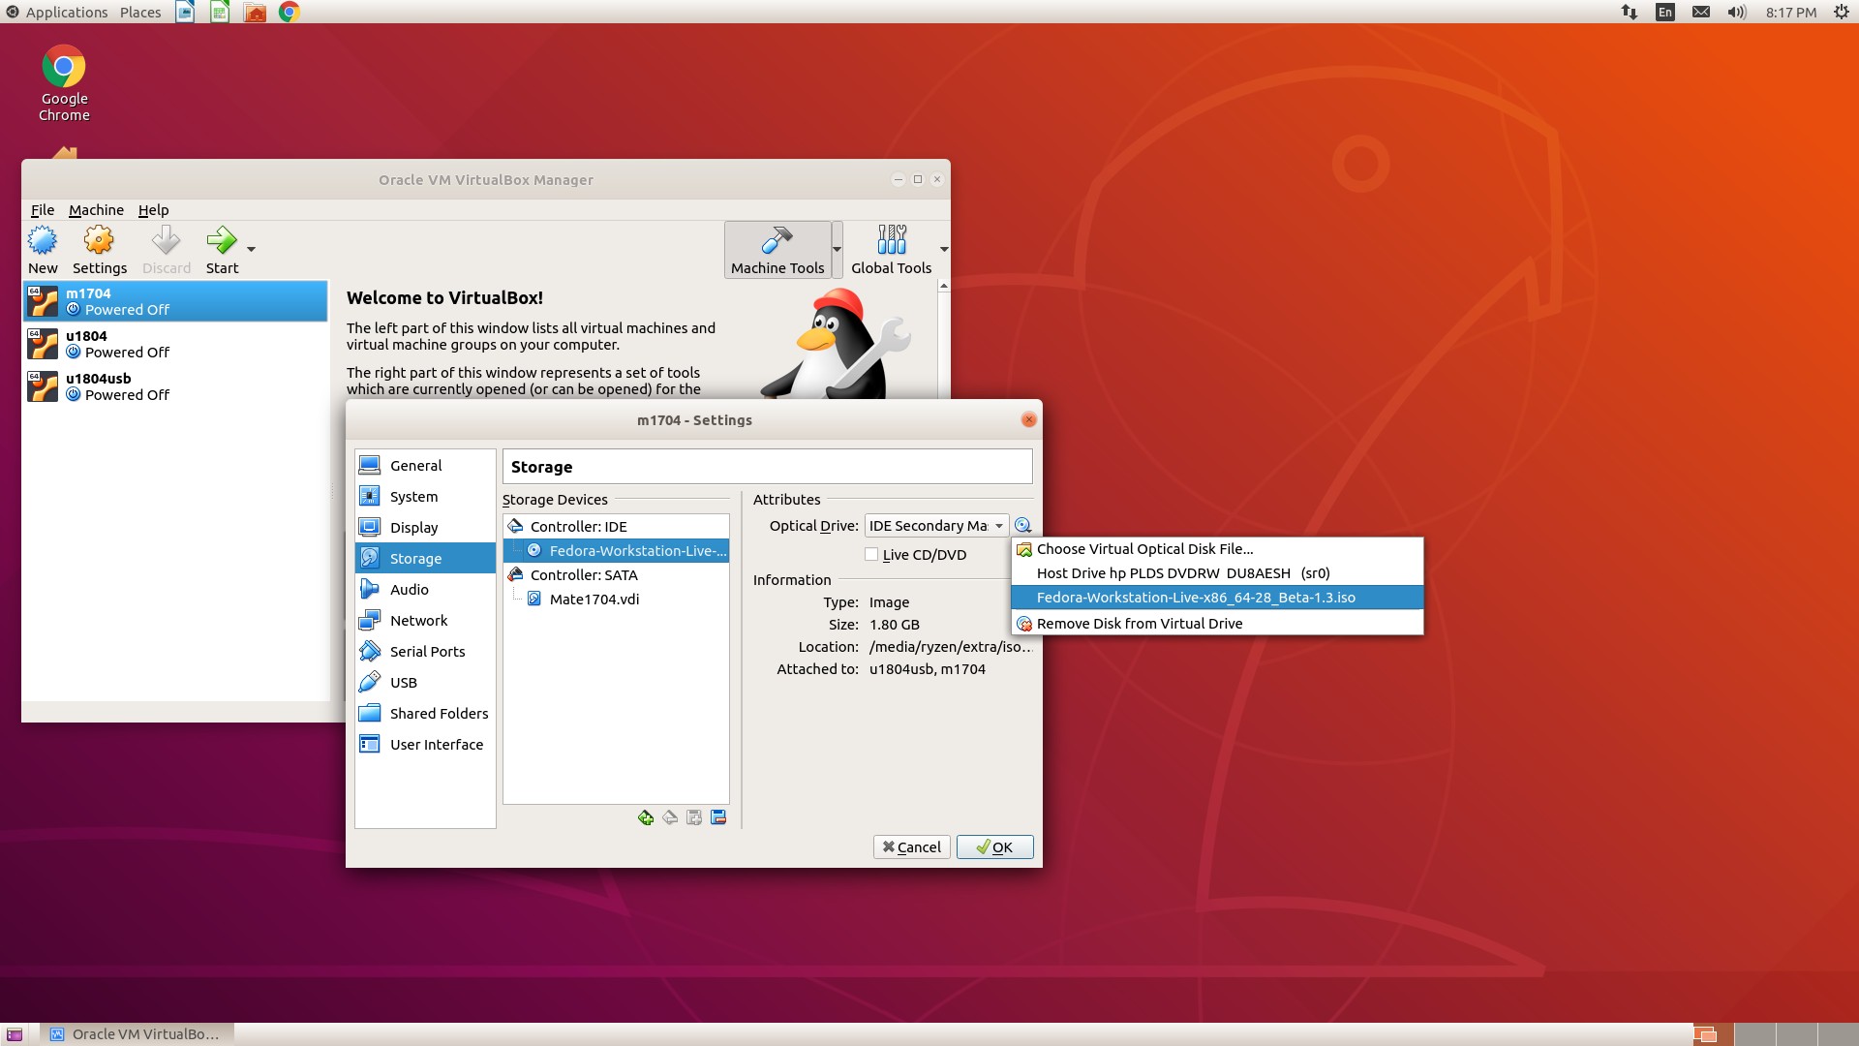Click the keyboard layout En indicator
The height and width of the screenshot is (1046, 1859).
click(1665, 12)
